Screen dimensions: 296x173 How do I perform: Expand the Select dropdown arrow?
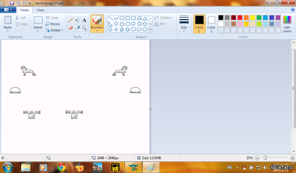pyautogui.click(x=38, y=30)
